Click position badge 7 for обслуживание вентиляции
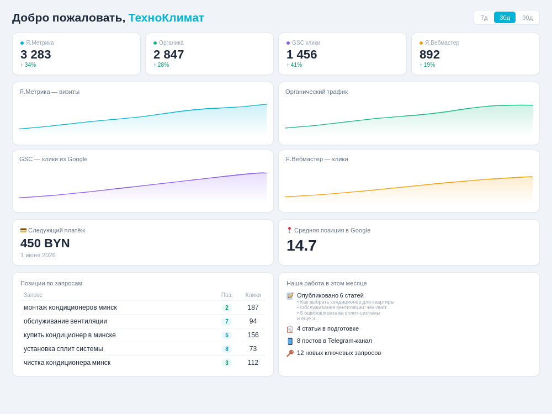The width and height of the screenshot is (552, 414). coord(227,321)
